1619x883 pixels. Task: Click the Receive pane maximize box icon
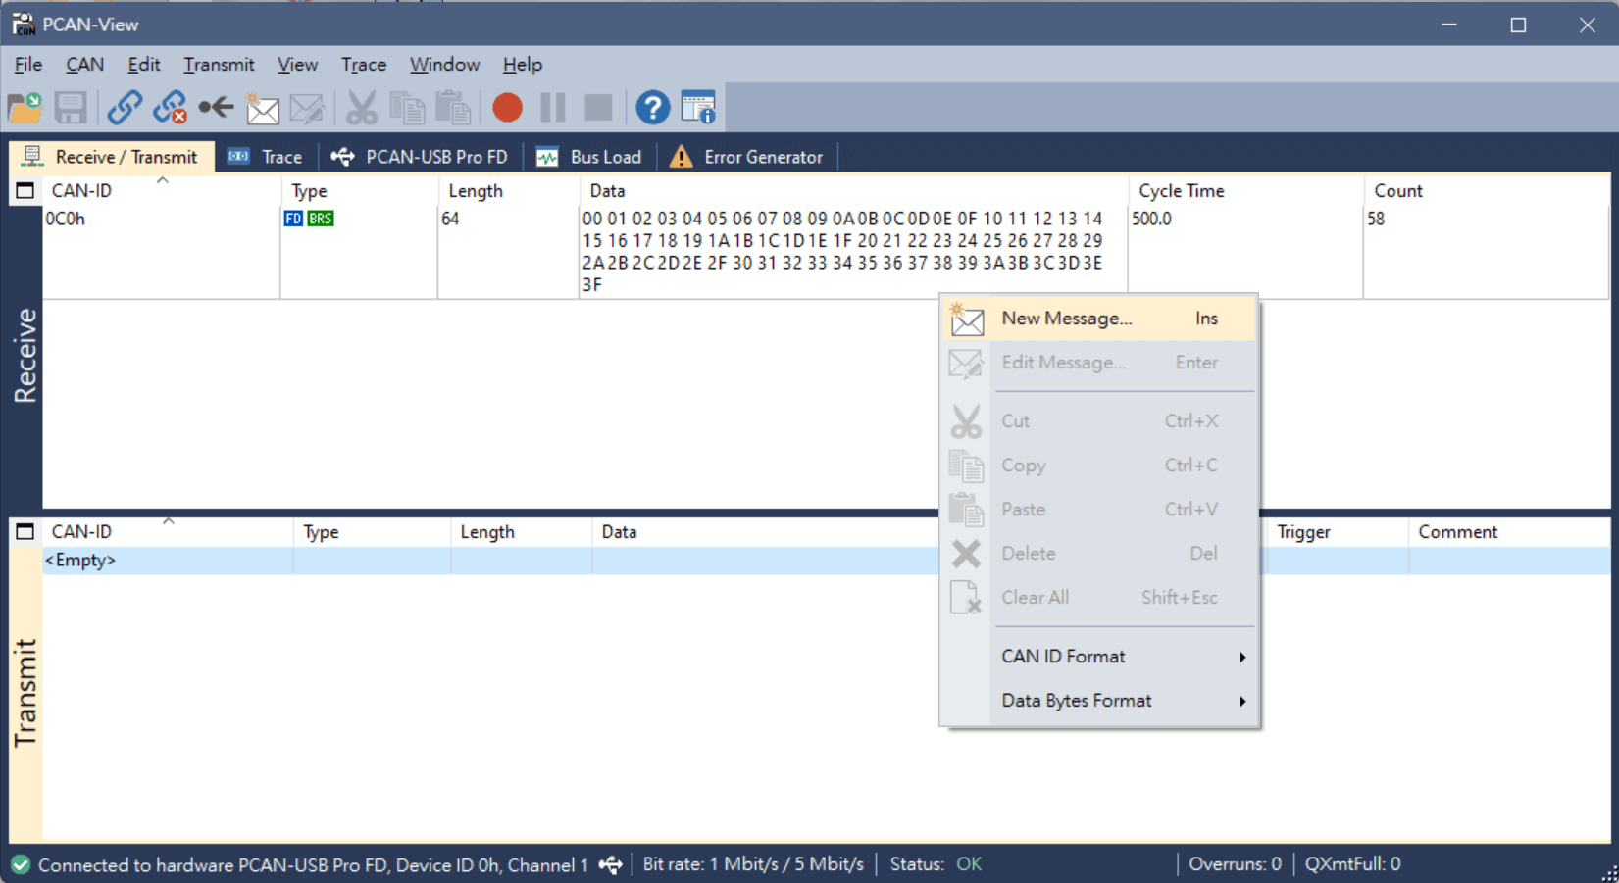[25, 191]
